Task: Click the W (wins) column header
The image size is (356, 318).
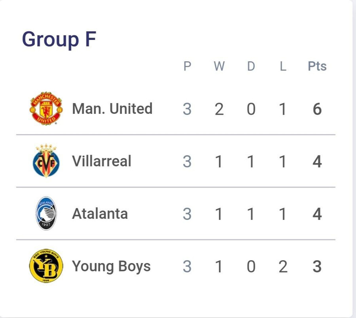Action: (219, 66)
